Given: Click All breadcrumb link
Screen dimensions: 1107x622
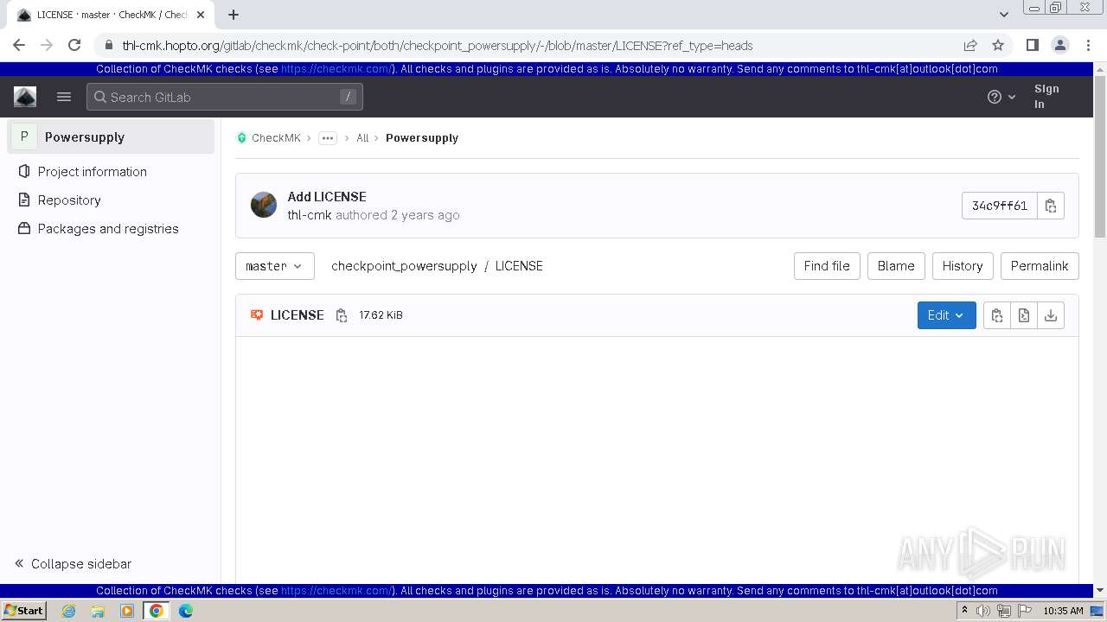Looking at the screenshot, I should pyautogui.click(x=362, y=138).
